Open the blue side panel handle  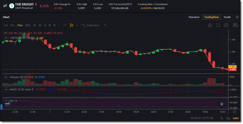(1, 107)
